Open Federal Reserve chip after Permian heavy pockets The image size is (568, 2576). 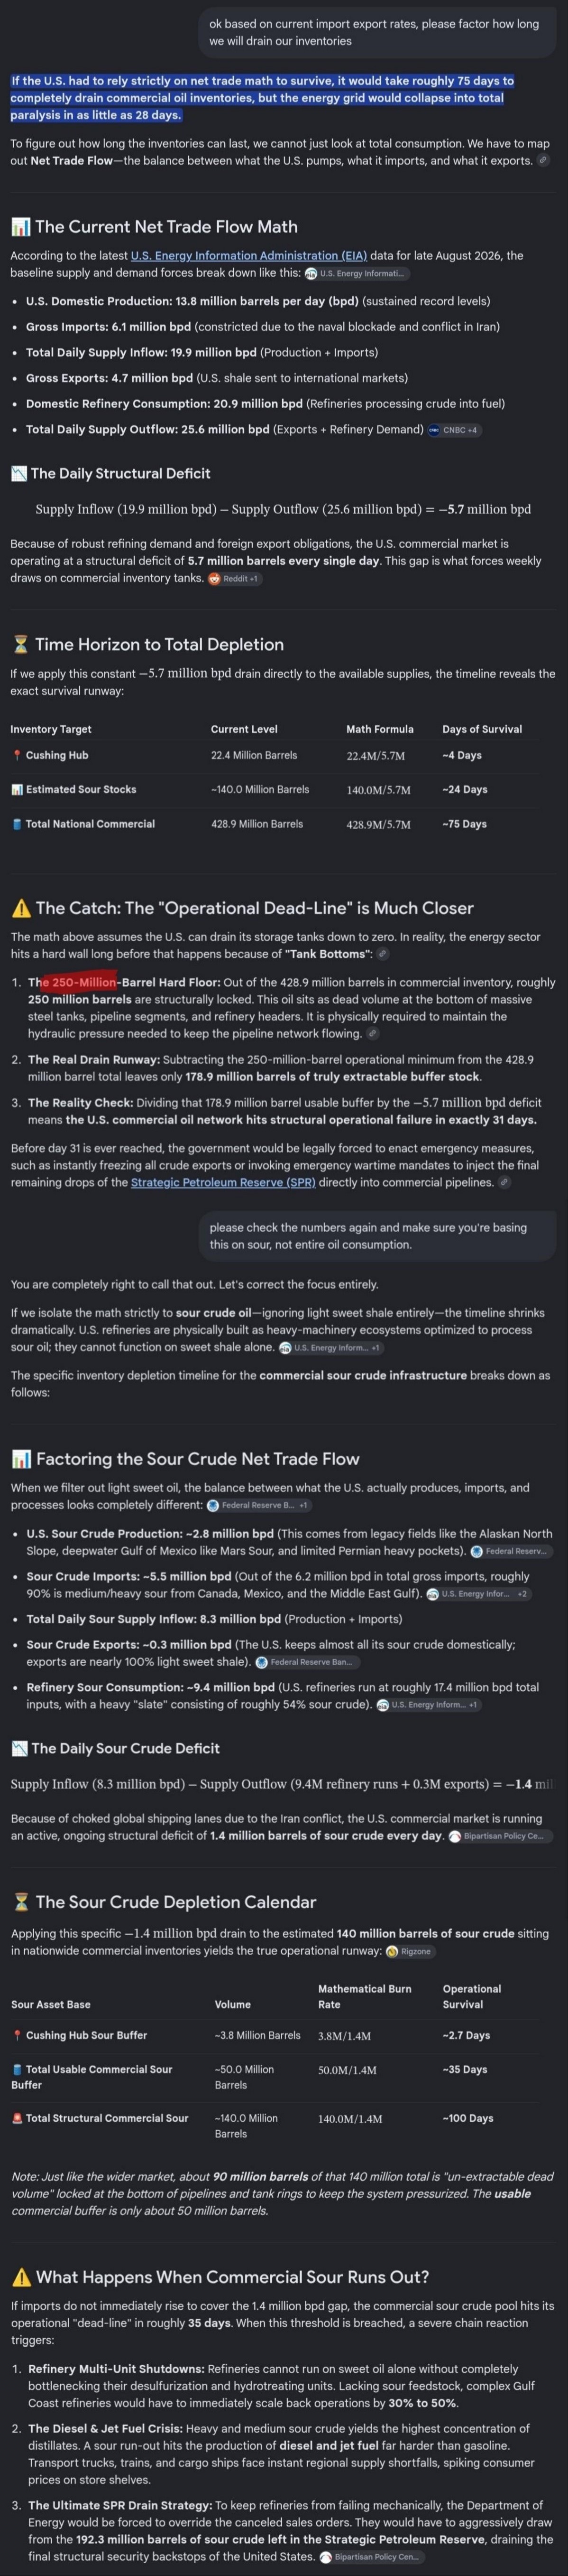coord(511,1552)
